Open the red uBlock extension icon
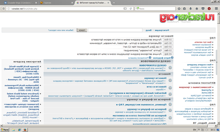 tap(209, 8)
